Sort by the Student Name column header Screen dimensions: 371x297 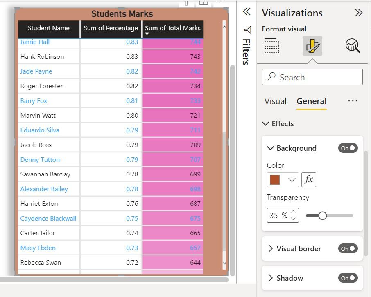point(49,28)
